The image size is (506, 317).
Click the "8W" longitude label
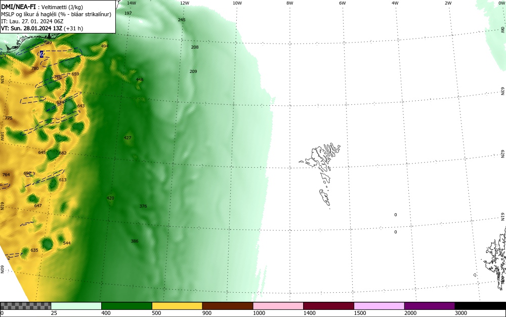[x=290, y=3]
